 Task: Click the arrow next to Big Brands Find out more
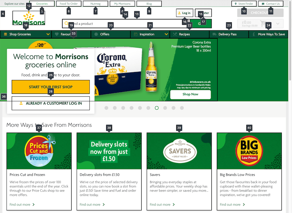click(x=244, y=205)
